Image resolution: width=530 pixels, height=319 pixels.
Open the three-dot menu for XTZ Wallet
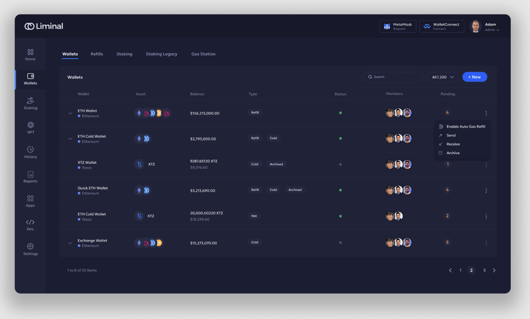tap(486, 165)
